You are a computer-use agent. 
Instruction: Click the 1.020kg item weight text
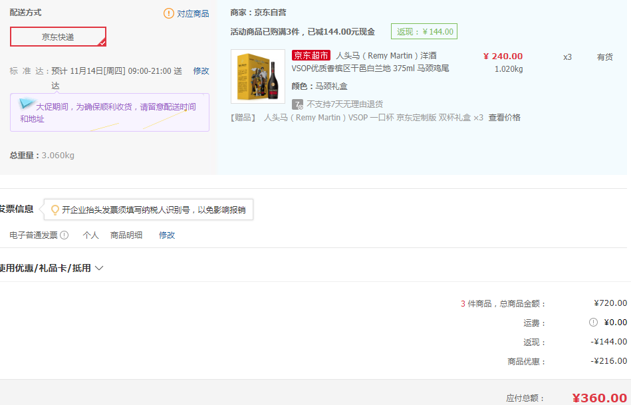[x=509, y=69]
